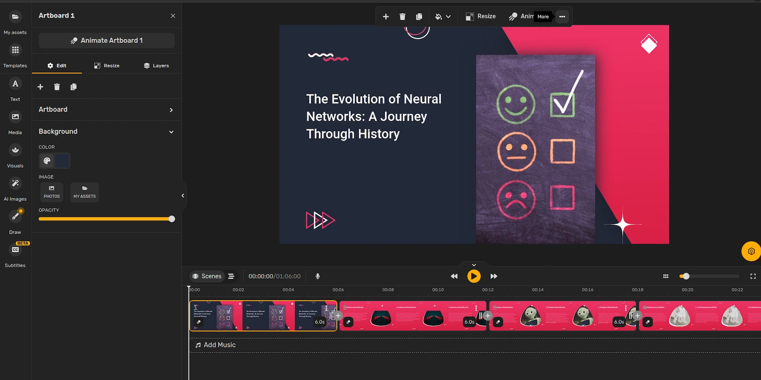Expand the Artboard section

171,110
